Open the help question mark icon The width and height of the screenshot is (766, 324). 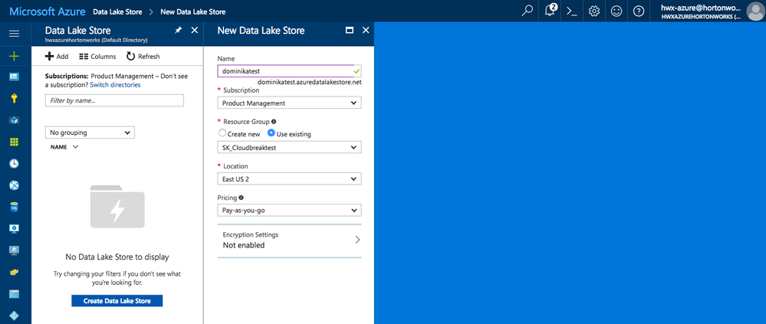point(639,11)
